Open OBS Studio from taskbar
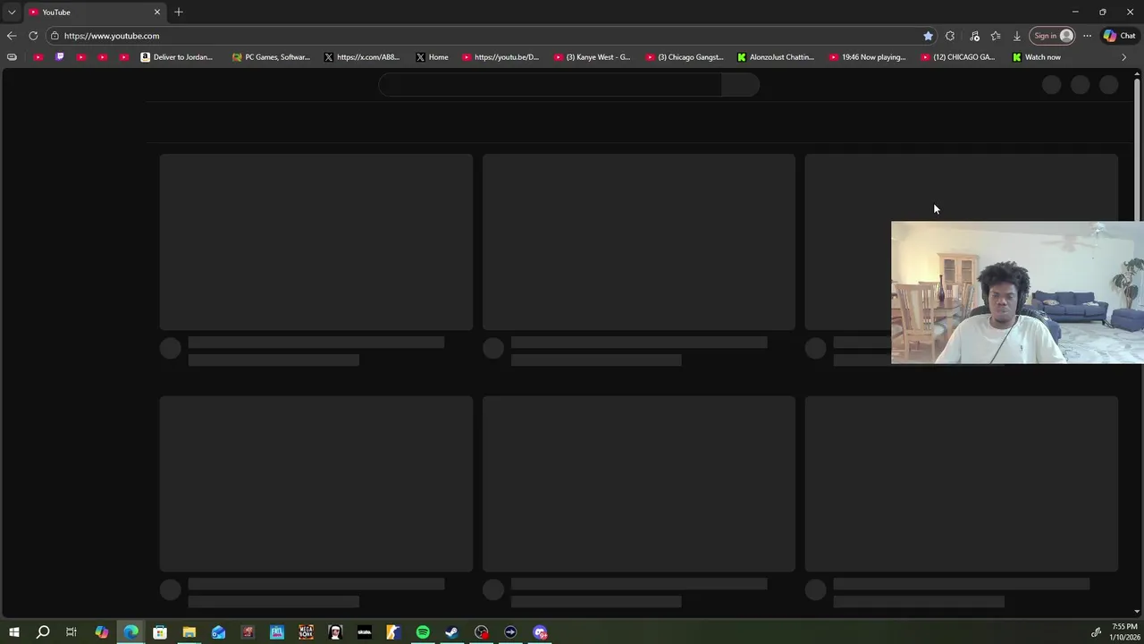This screenshot has height=644, width=1144. (x=482, y=632)
